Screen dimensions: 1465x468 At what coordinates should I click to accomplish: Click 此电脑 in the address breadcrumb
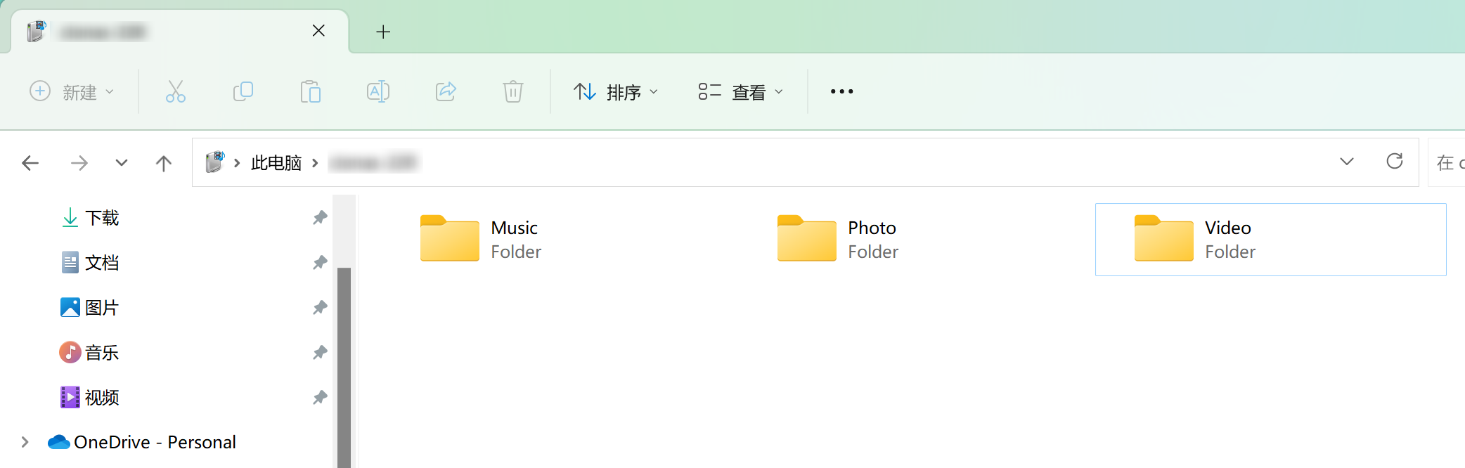pos(276,163)
